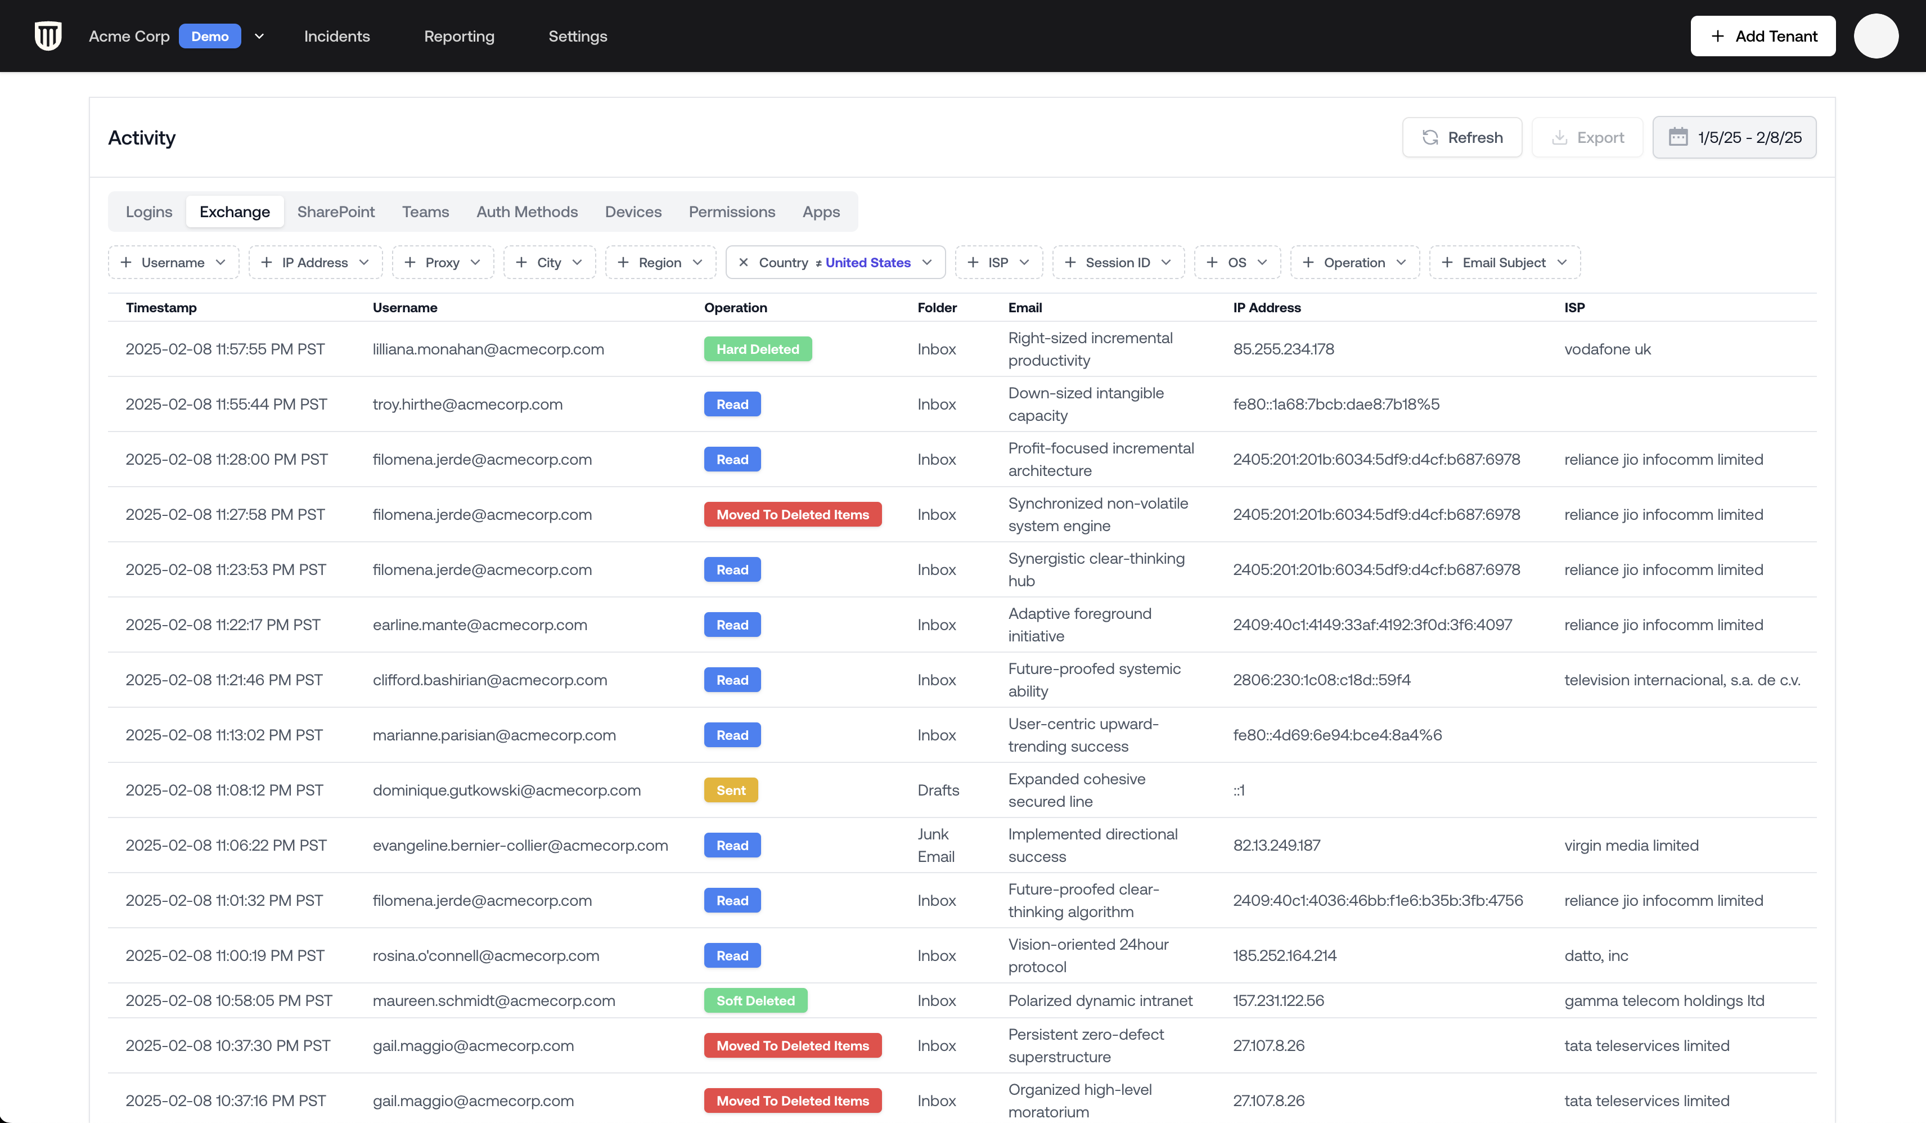This screenshot has width=1926, height=1123.
Task: Open the City filter dropdown
Action: 549,262
